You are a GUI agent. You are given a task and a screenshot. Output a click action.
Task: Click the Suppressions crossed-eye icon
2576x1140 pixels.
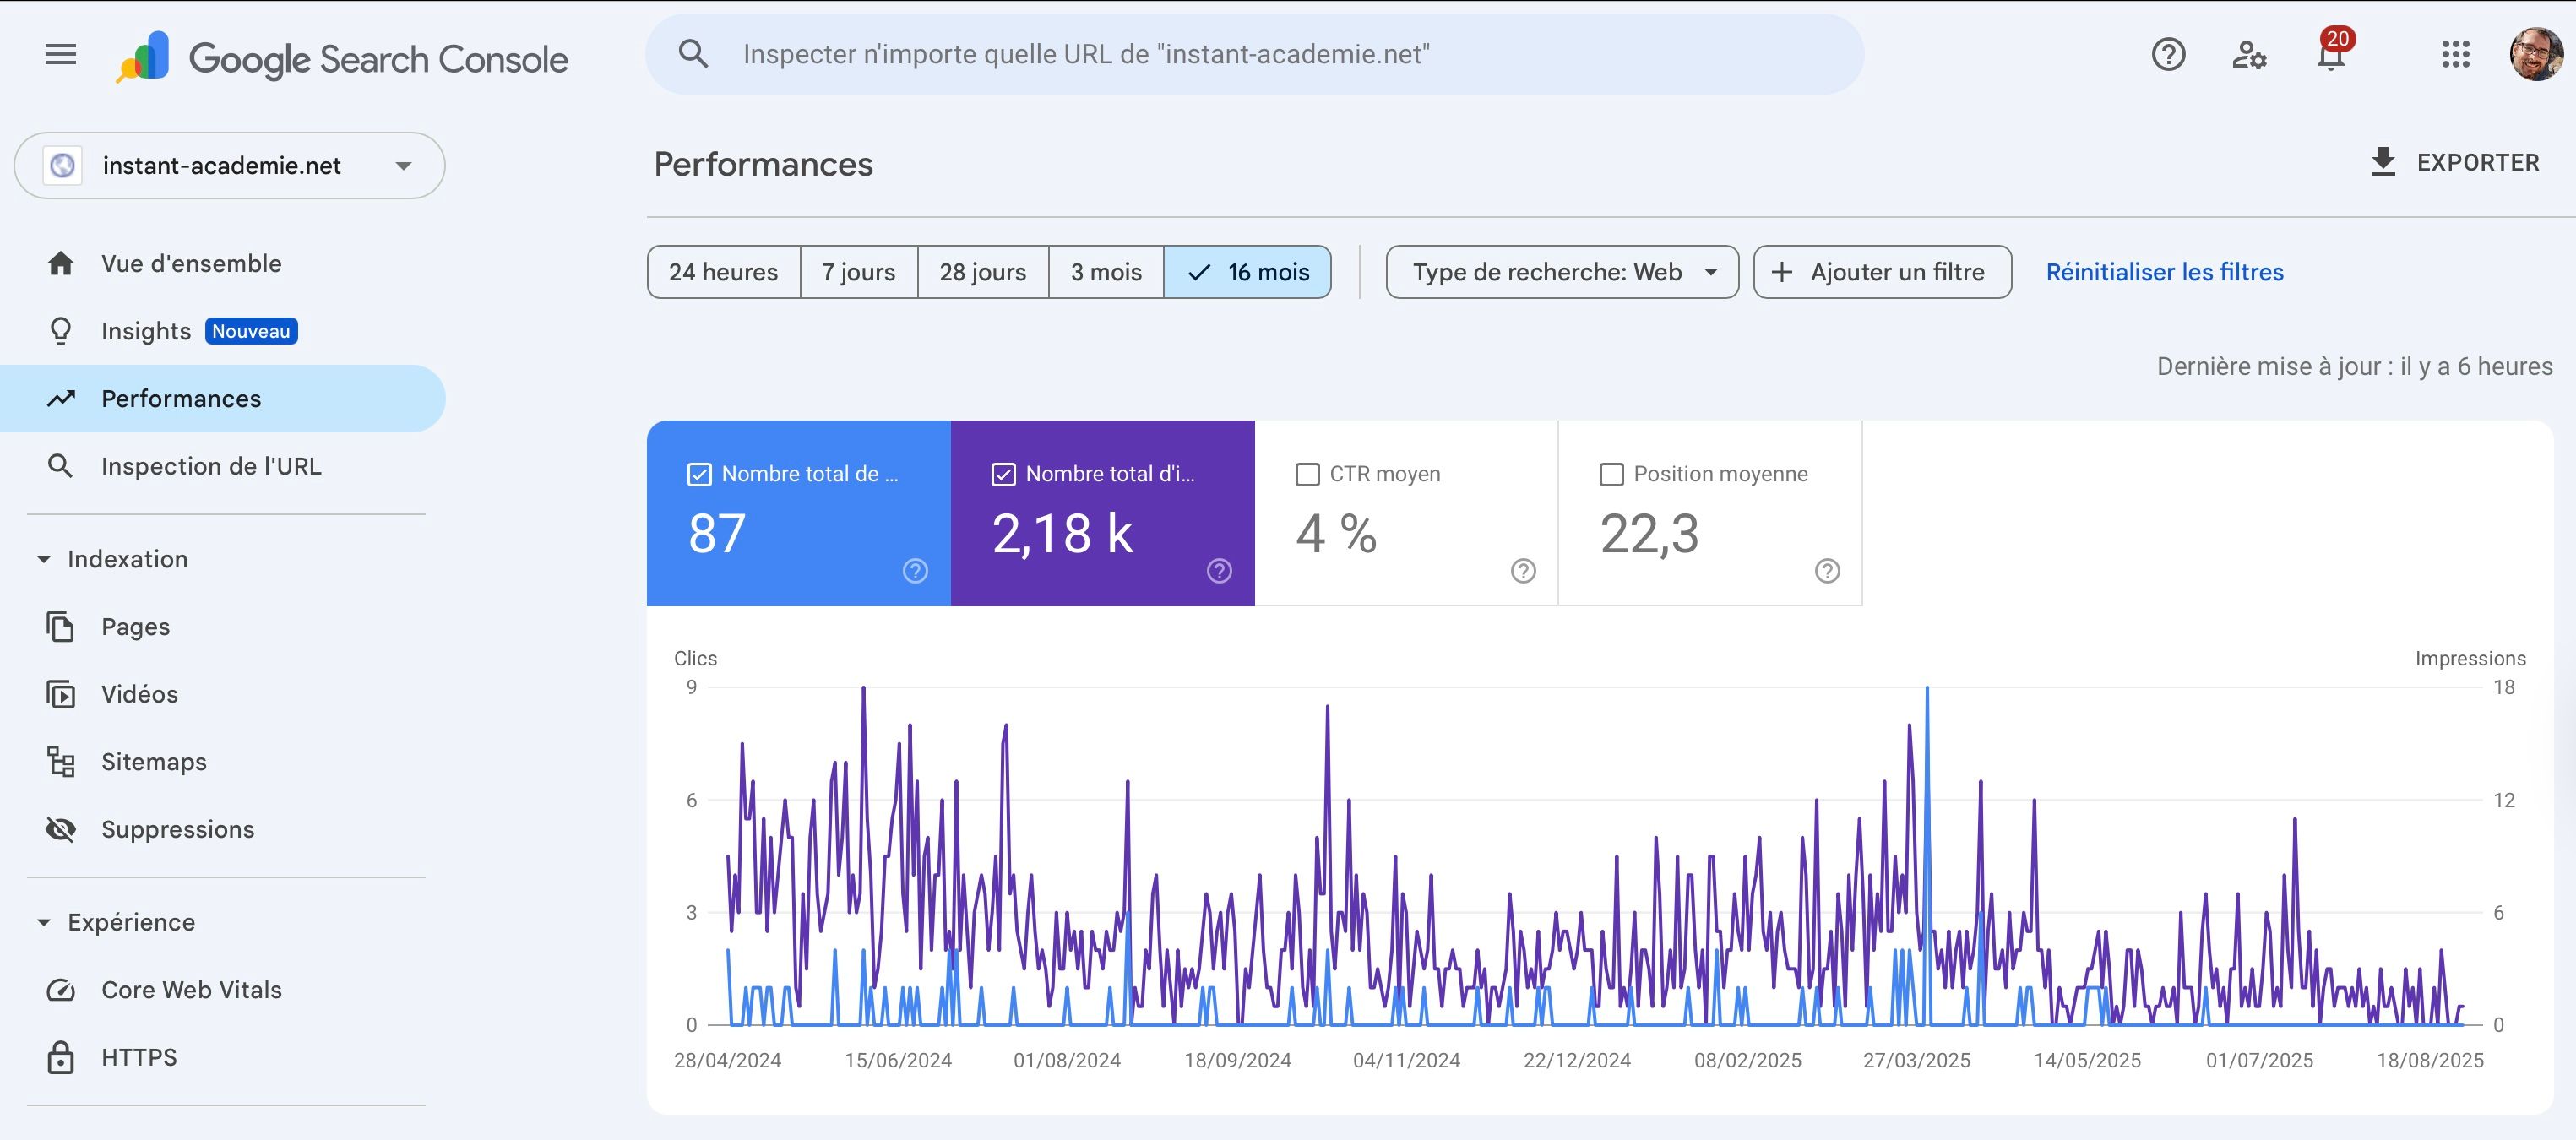click(61, 830)
